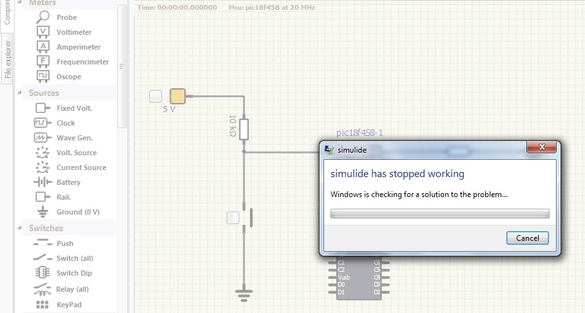Select the Volt. Source icon
The height and width of the screenshot is (313, 585).
(x=43, y=153)
